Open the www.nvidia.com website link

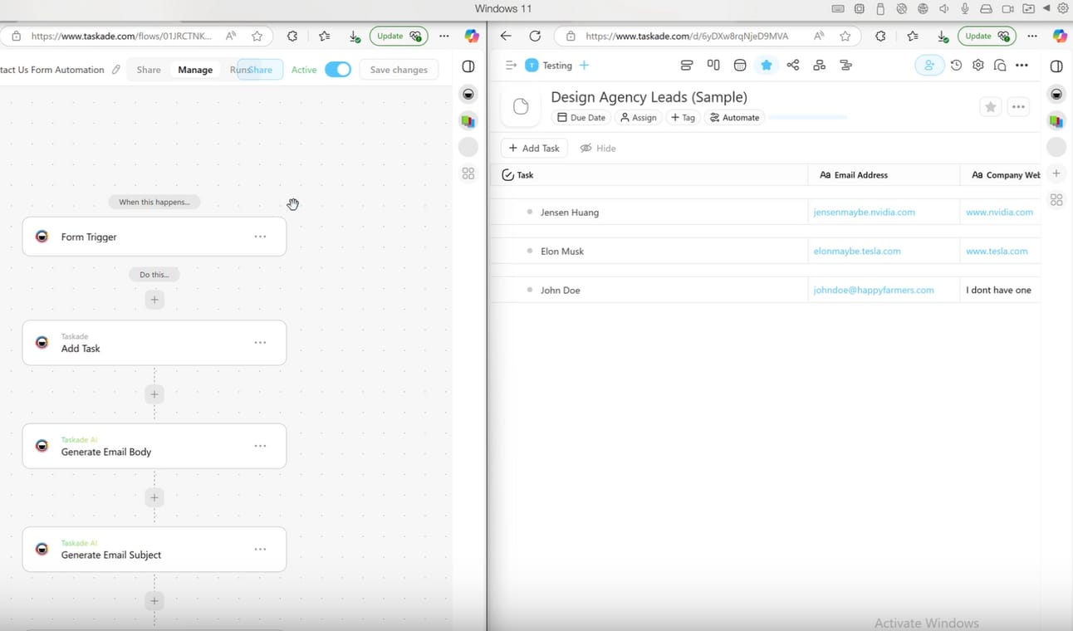(999, 213)
